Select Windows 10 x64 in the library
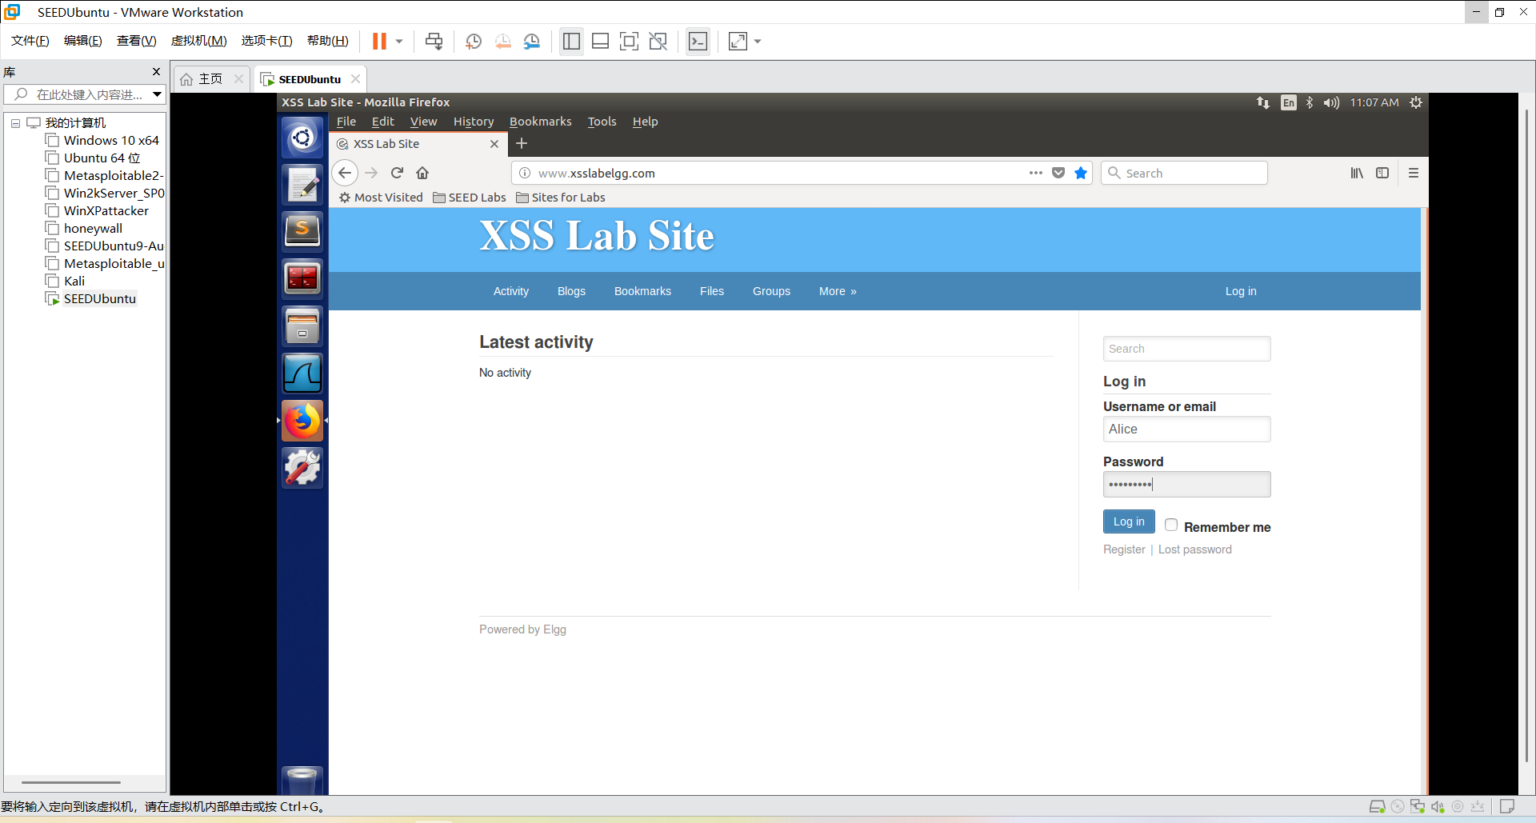The width and height of the screenshot is (1536, 823). coord(111,141)
